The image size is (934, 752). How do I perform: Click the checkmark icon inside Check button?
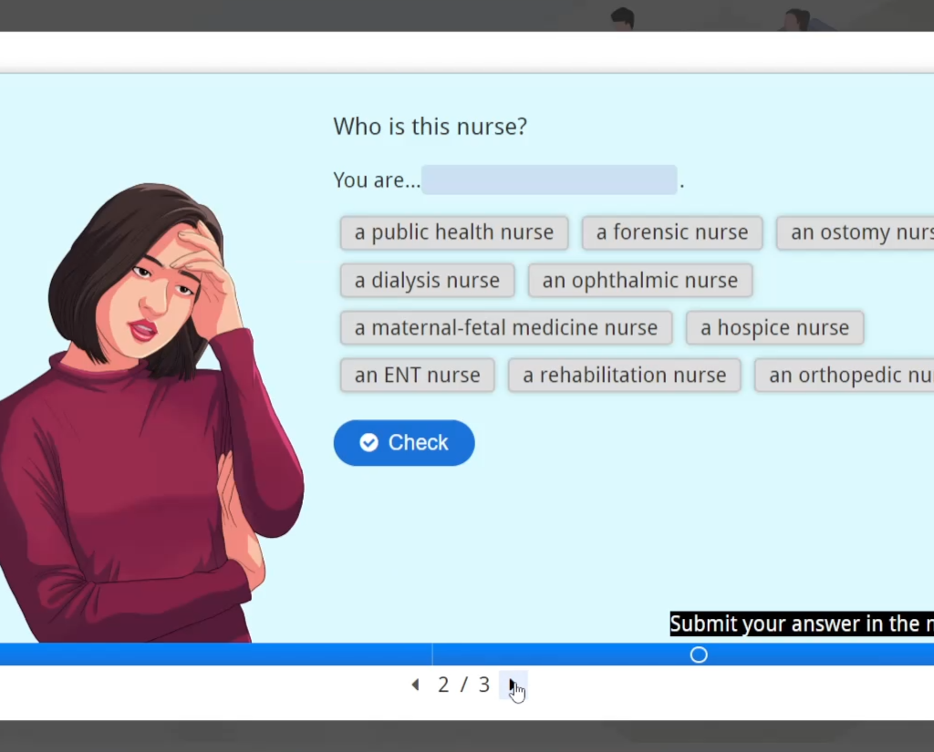368,442
